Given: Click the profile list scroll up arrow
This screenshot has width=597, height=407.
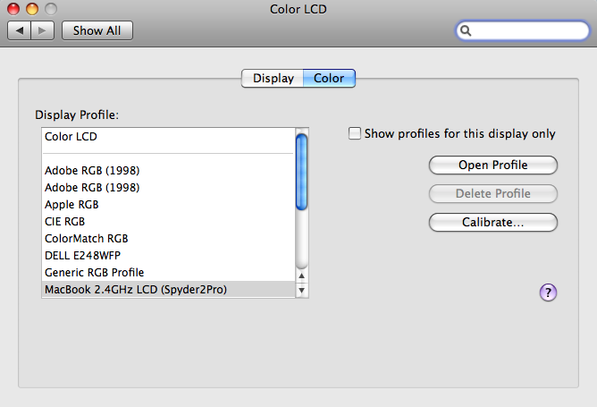Looking at the screenshot, I should [301, 276].
